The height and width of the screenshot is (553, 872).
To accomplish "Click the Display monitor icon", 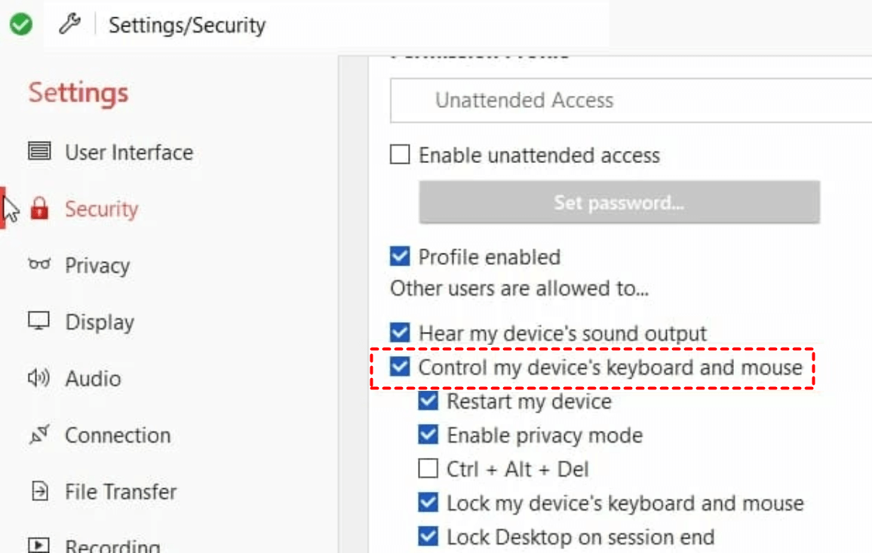I will (39, 321).
